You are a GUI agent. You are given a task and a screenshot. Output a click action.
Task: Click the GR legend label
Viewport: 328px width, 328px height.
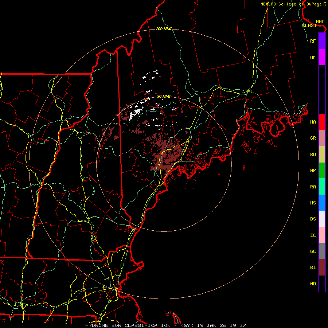313,138
